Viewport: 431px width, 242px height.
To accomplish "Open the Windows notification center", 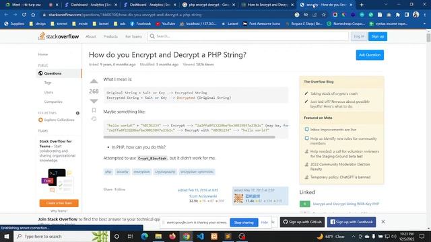I will coord(422,236).
